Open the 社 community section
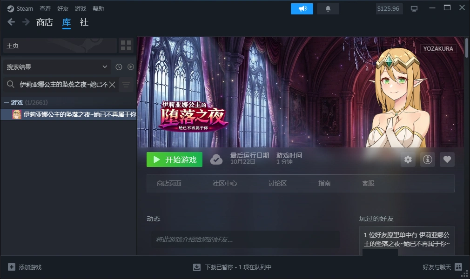The image size is (470, 279). (84, 22)
